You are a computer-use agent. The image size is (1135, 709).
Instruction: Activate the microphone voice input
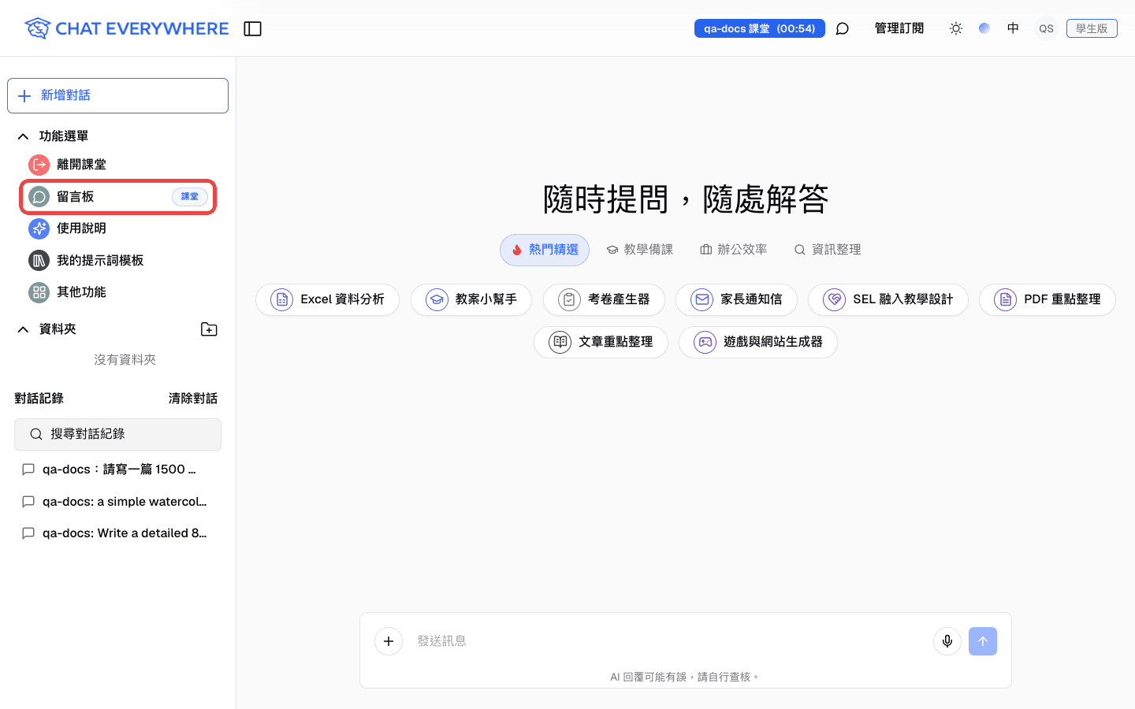[947, 641]
